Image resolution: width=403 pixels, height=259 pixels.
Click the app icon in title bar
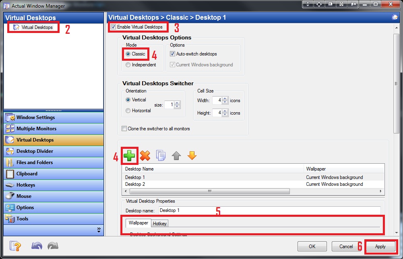pos(6,6)
